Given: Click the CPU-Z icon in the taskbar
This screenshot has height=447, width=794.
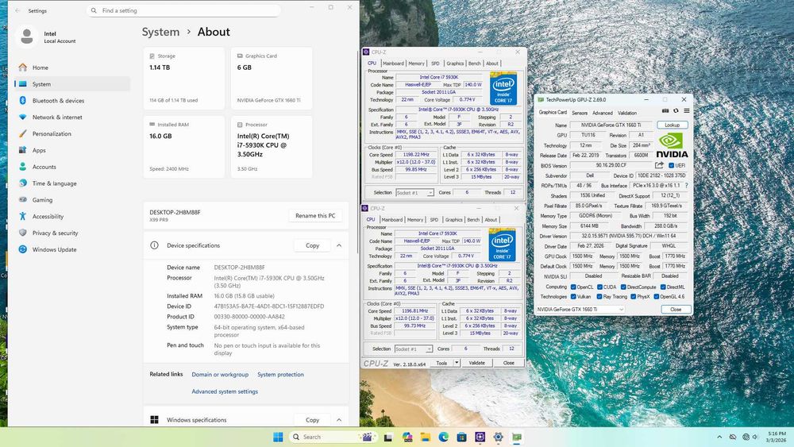Looking at the screenshot, I should point(480,437).
